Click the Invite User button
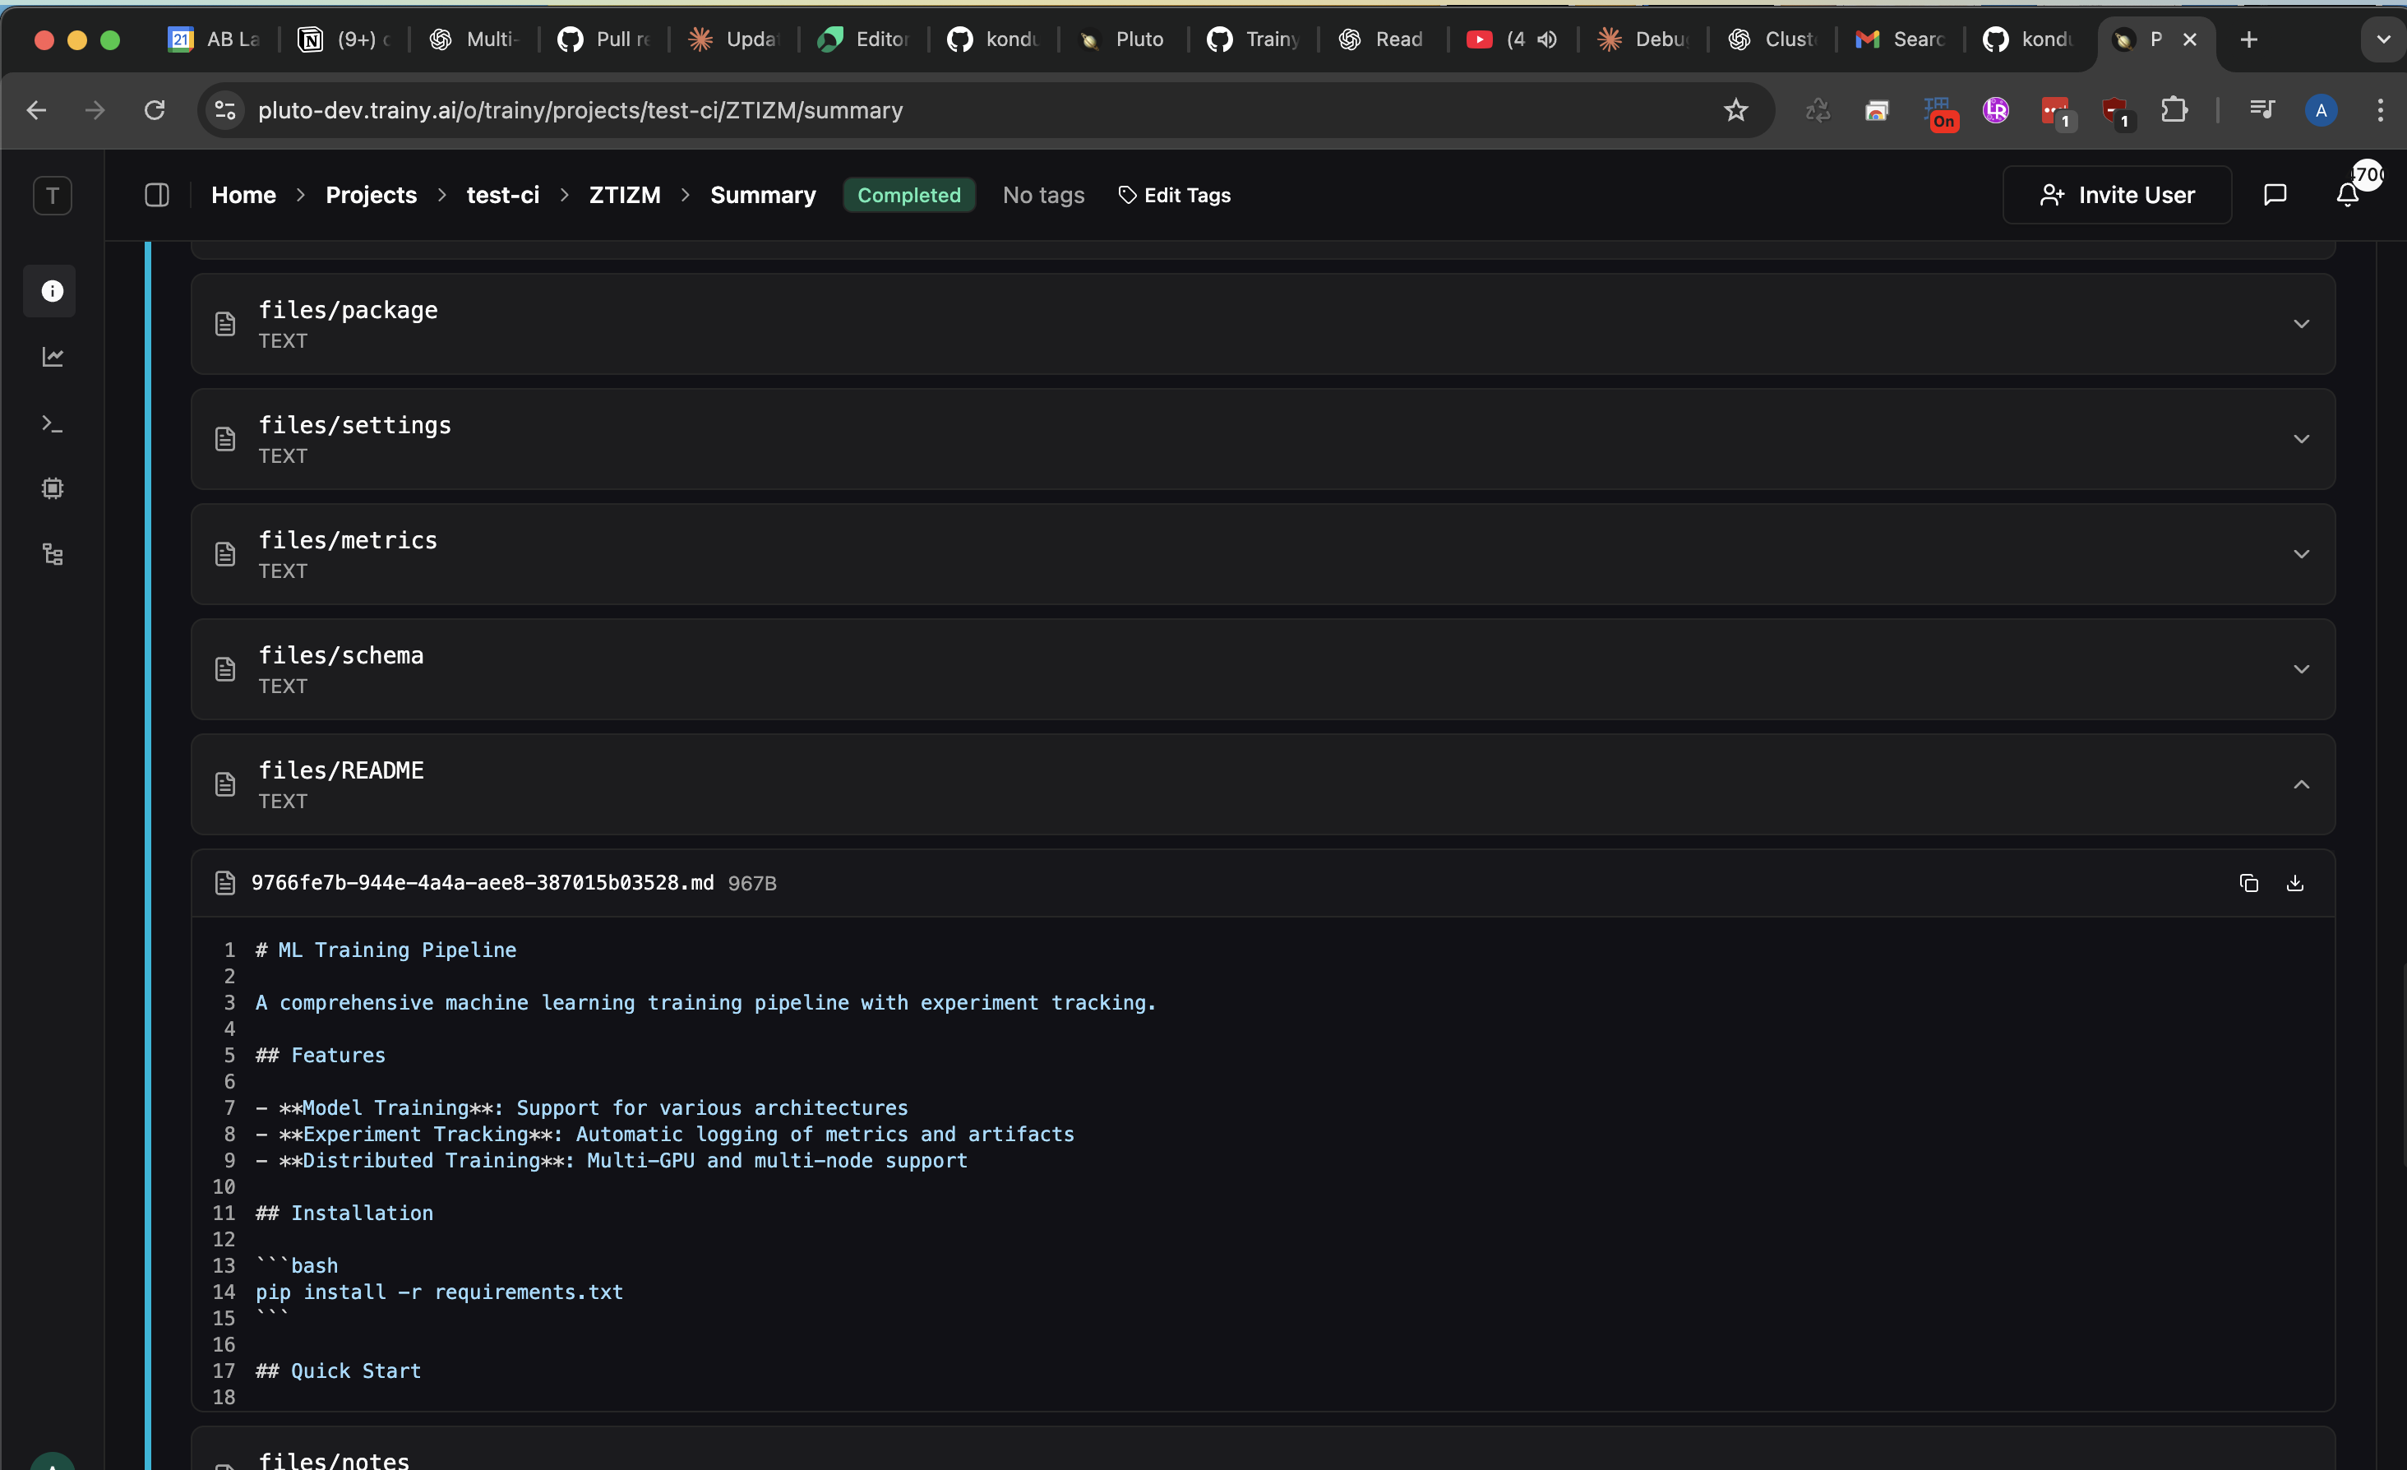 2117,194
